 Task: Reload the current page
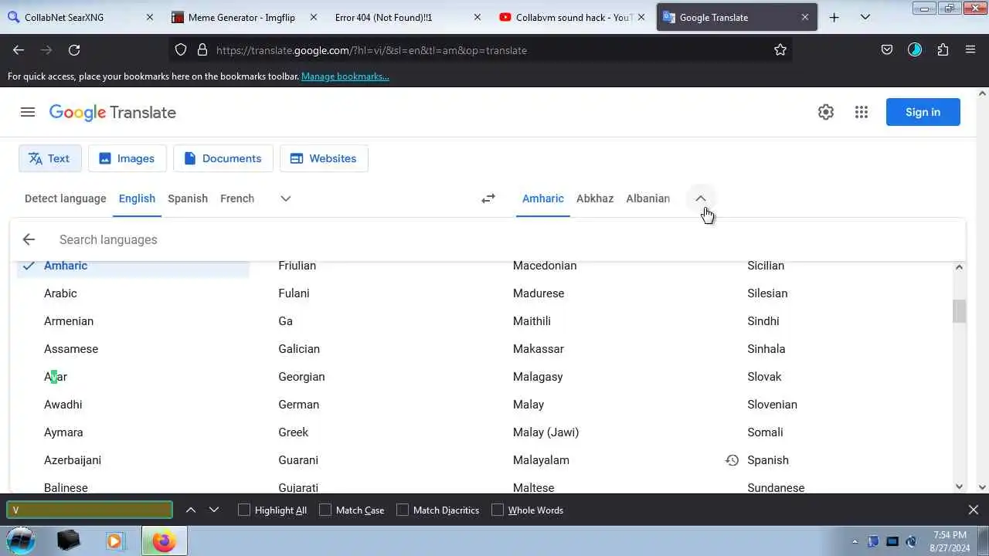click(x=74, y=49)
